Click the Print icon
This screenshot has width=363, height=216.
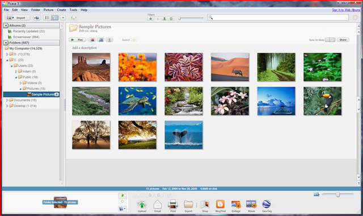point(173,206)
